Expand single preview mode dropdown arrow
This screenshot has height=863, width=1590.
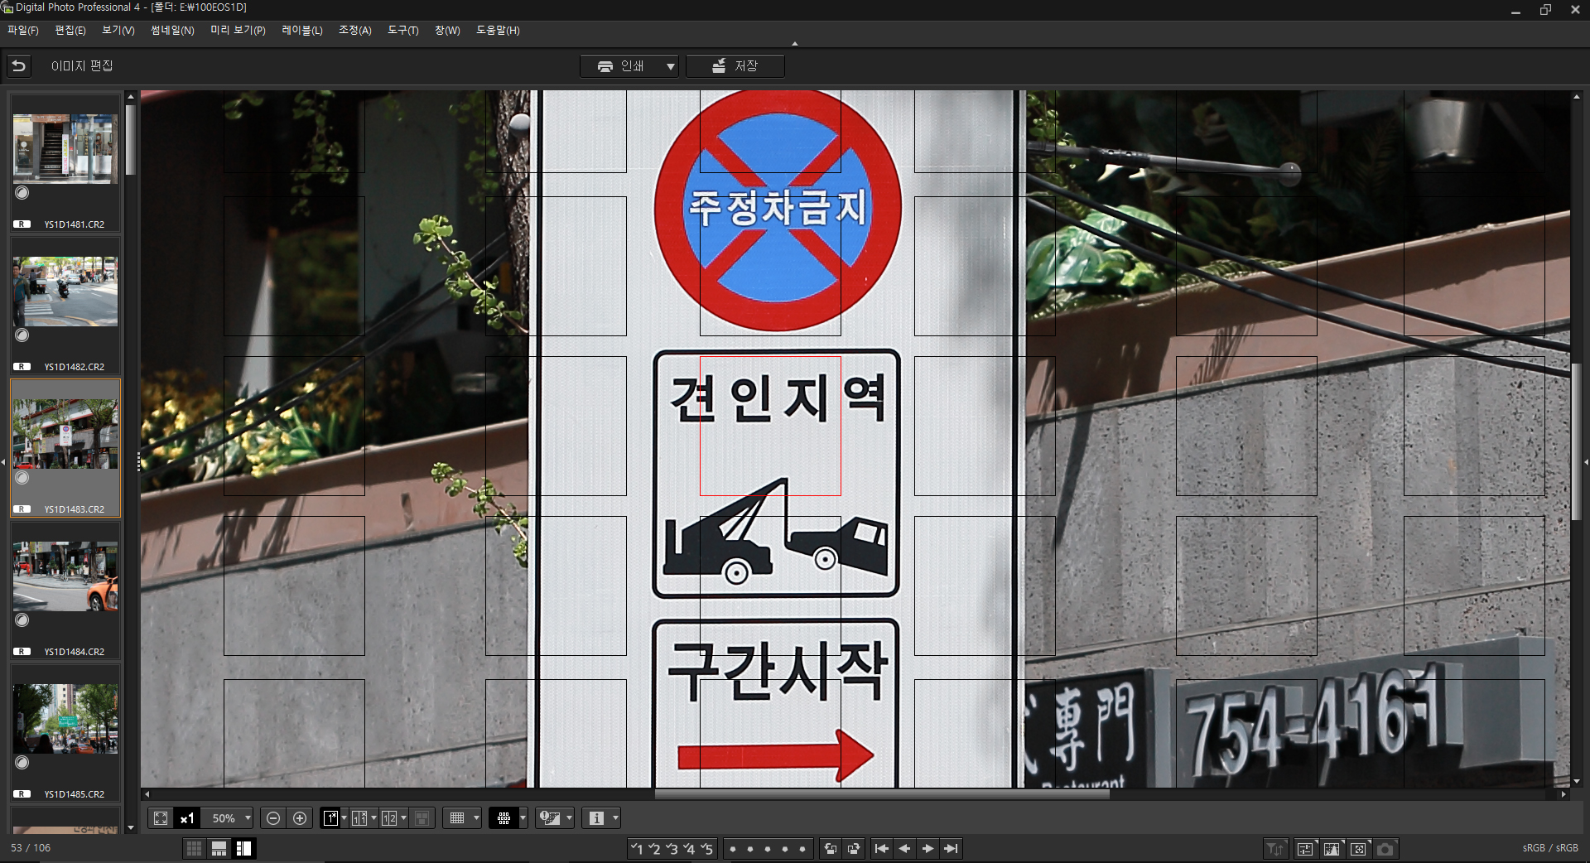coord(344,818)
